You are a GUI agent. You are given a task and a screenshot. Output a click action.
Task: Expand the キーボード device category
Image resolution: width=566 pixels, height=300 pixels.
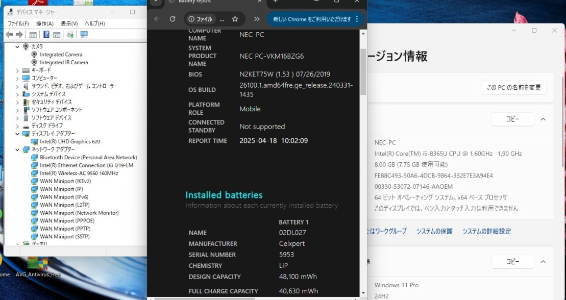click(17, 70)
